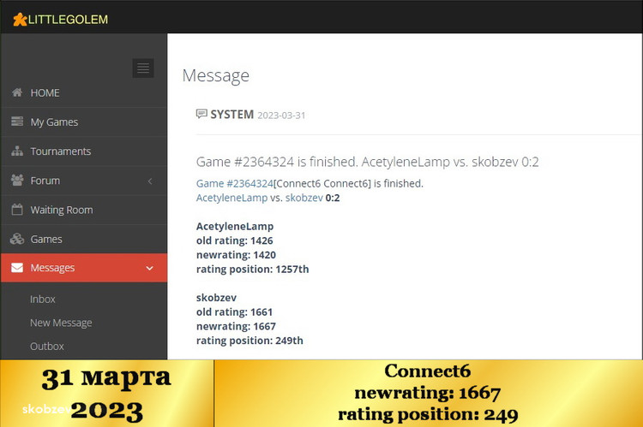Click the SYSTEM message comment icon

[x=201, y=114]
